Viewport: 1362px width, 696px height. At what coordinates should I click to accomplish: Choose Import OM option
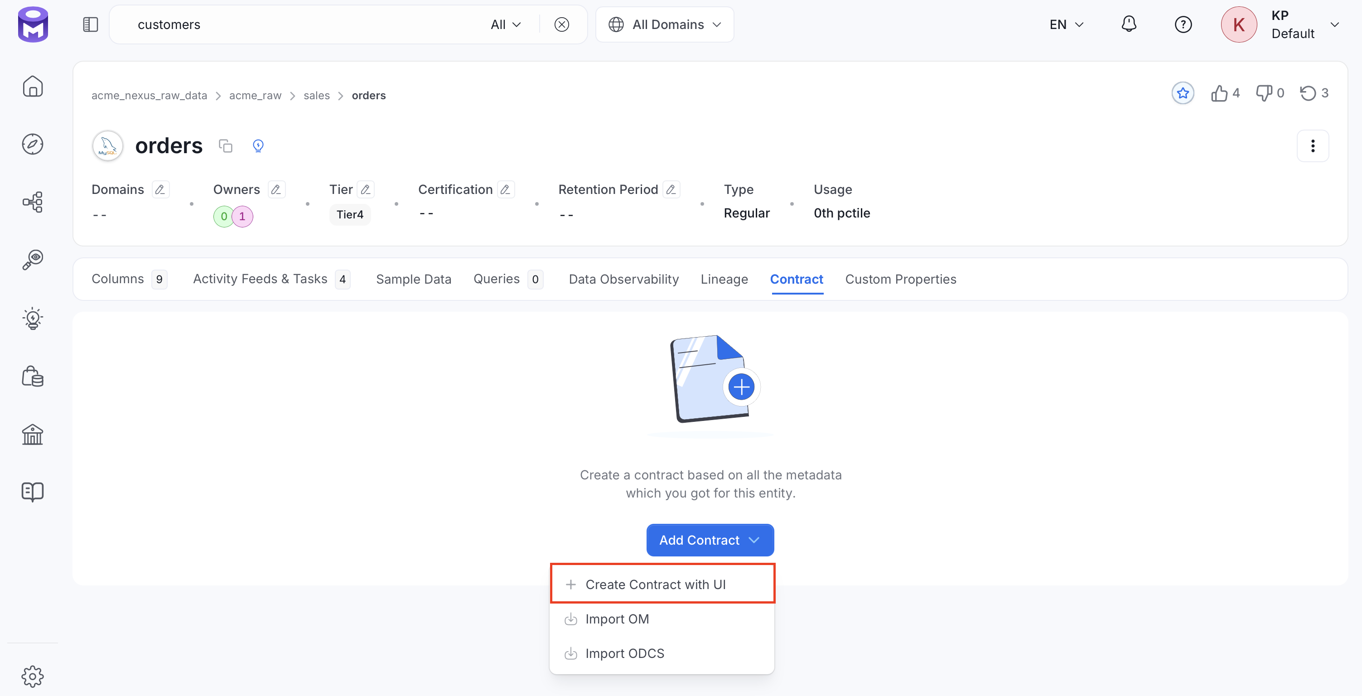point(662,619)
